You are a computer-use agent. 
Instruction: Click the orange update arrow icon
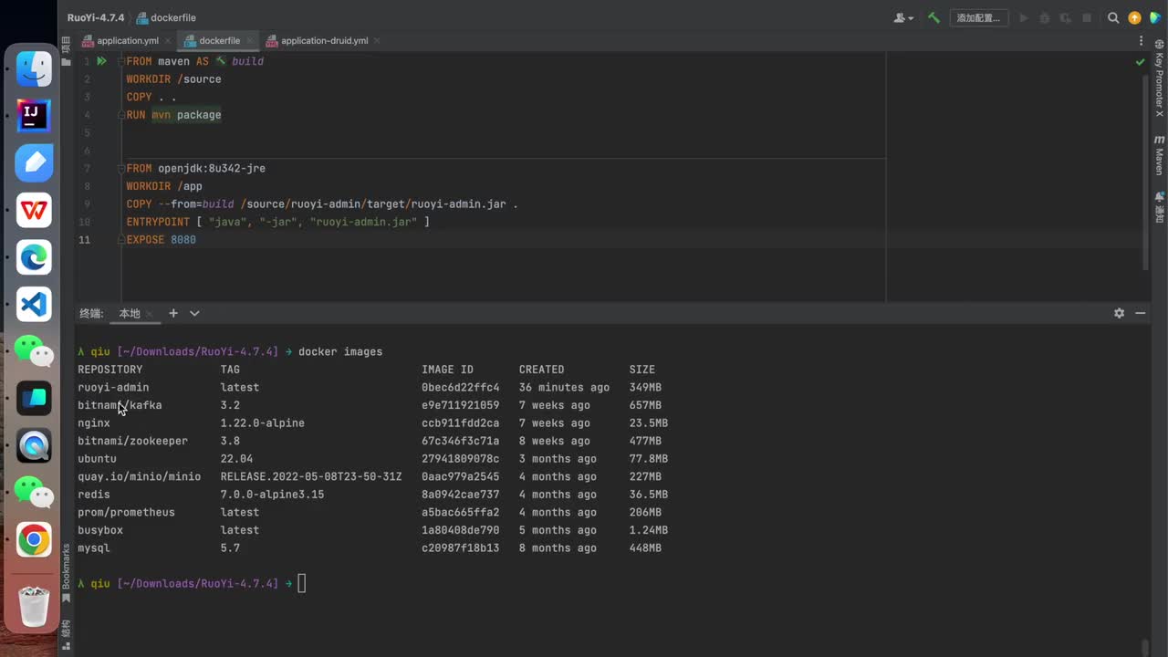tap(1134, 17)
